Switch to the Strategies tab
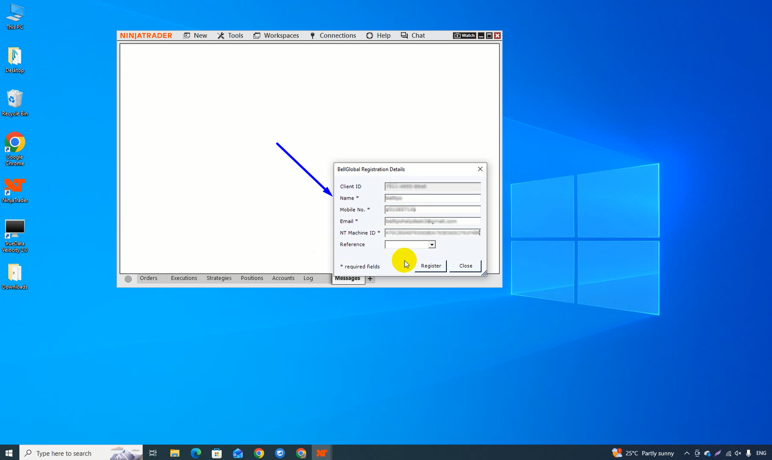 tap(219, 278)
